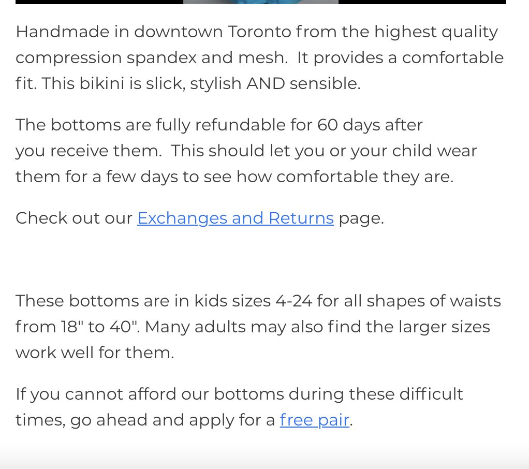Screen dimensions: 529x469
Task: Click the line "work well for them."
Action: pos(95,353)
